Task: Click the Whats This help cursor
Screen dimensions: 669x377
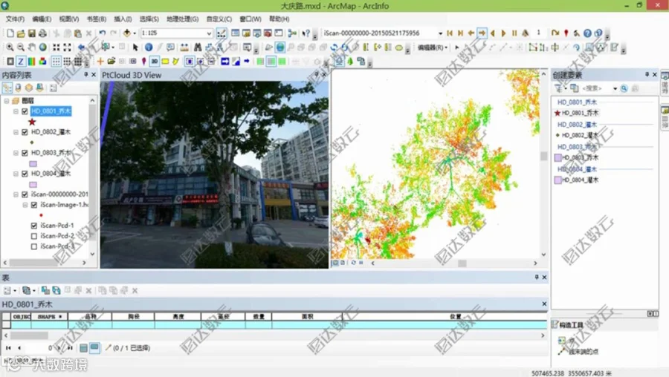Action: point(306,33)
